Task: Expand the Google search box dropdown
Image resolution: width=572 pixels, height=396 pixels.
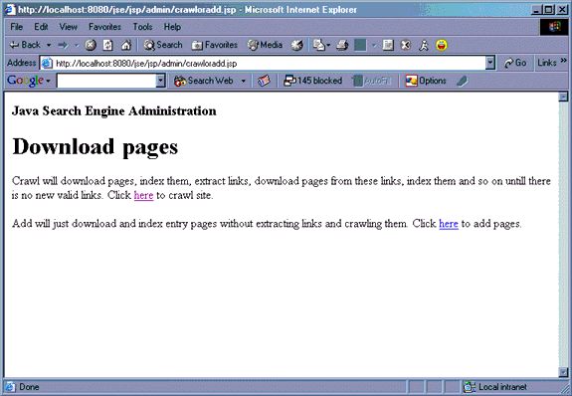Action: [160, 81]
